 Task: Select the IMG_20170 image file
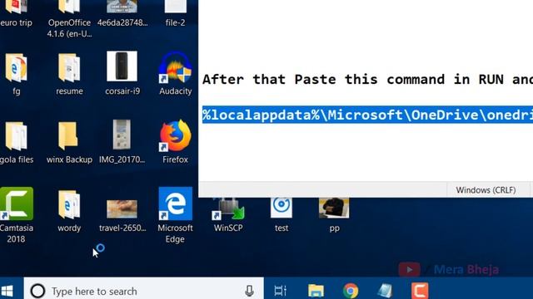pos(122,142)
